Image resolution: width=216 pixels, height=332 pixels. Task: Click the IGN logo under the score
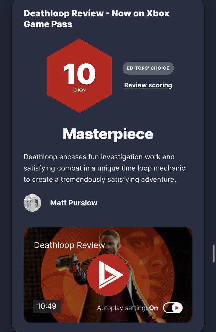coord(80,90)
